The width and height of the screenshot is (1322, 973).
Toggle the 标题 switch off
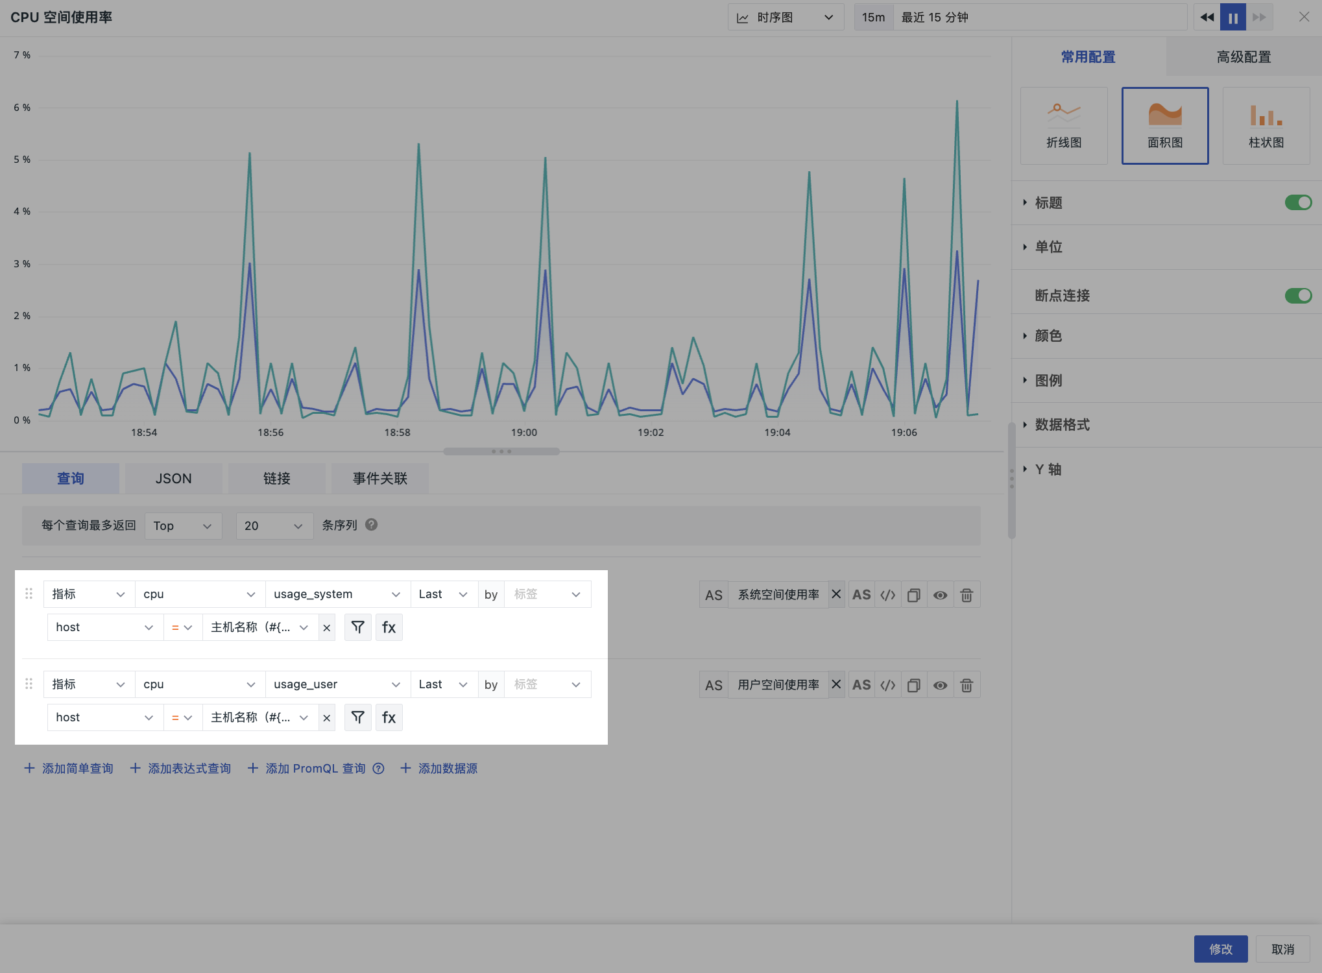[x=1298, y=202]
